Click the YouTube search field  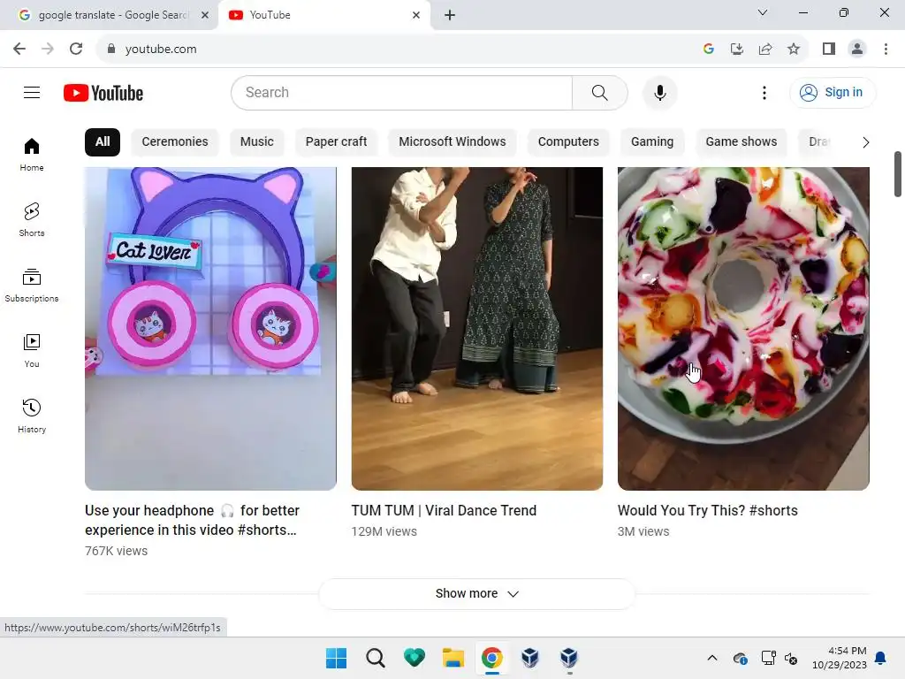tap(402, 92)
